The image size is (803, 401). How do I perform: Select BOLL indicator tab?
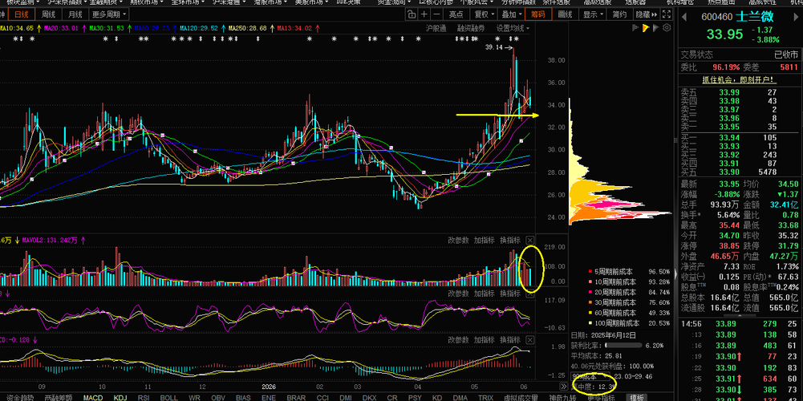169,398
